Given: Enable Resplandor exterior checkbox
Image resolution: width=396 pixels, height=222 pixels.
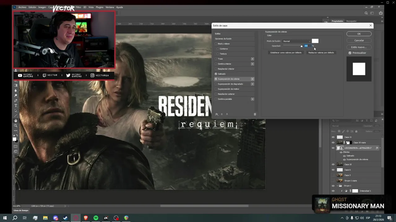Looking at the screenshot, I should pos(216,94).
